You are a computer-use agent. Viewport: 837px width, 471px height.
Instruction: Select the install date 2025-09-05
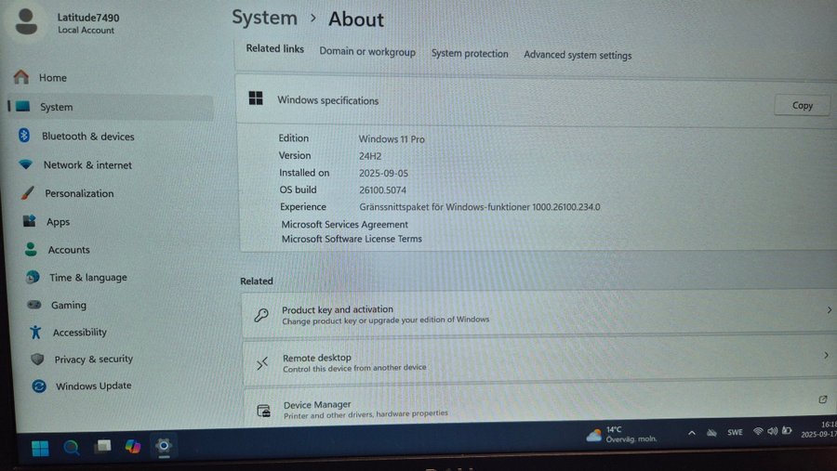[383, 174]
